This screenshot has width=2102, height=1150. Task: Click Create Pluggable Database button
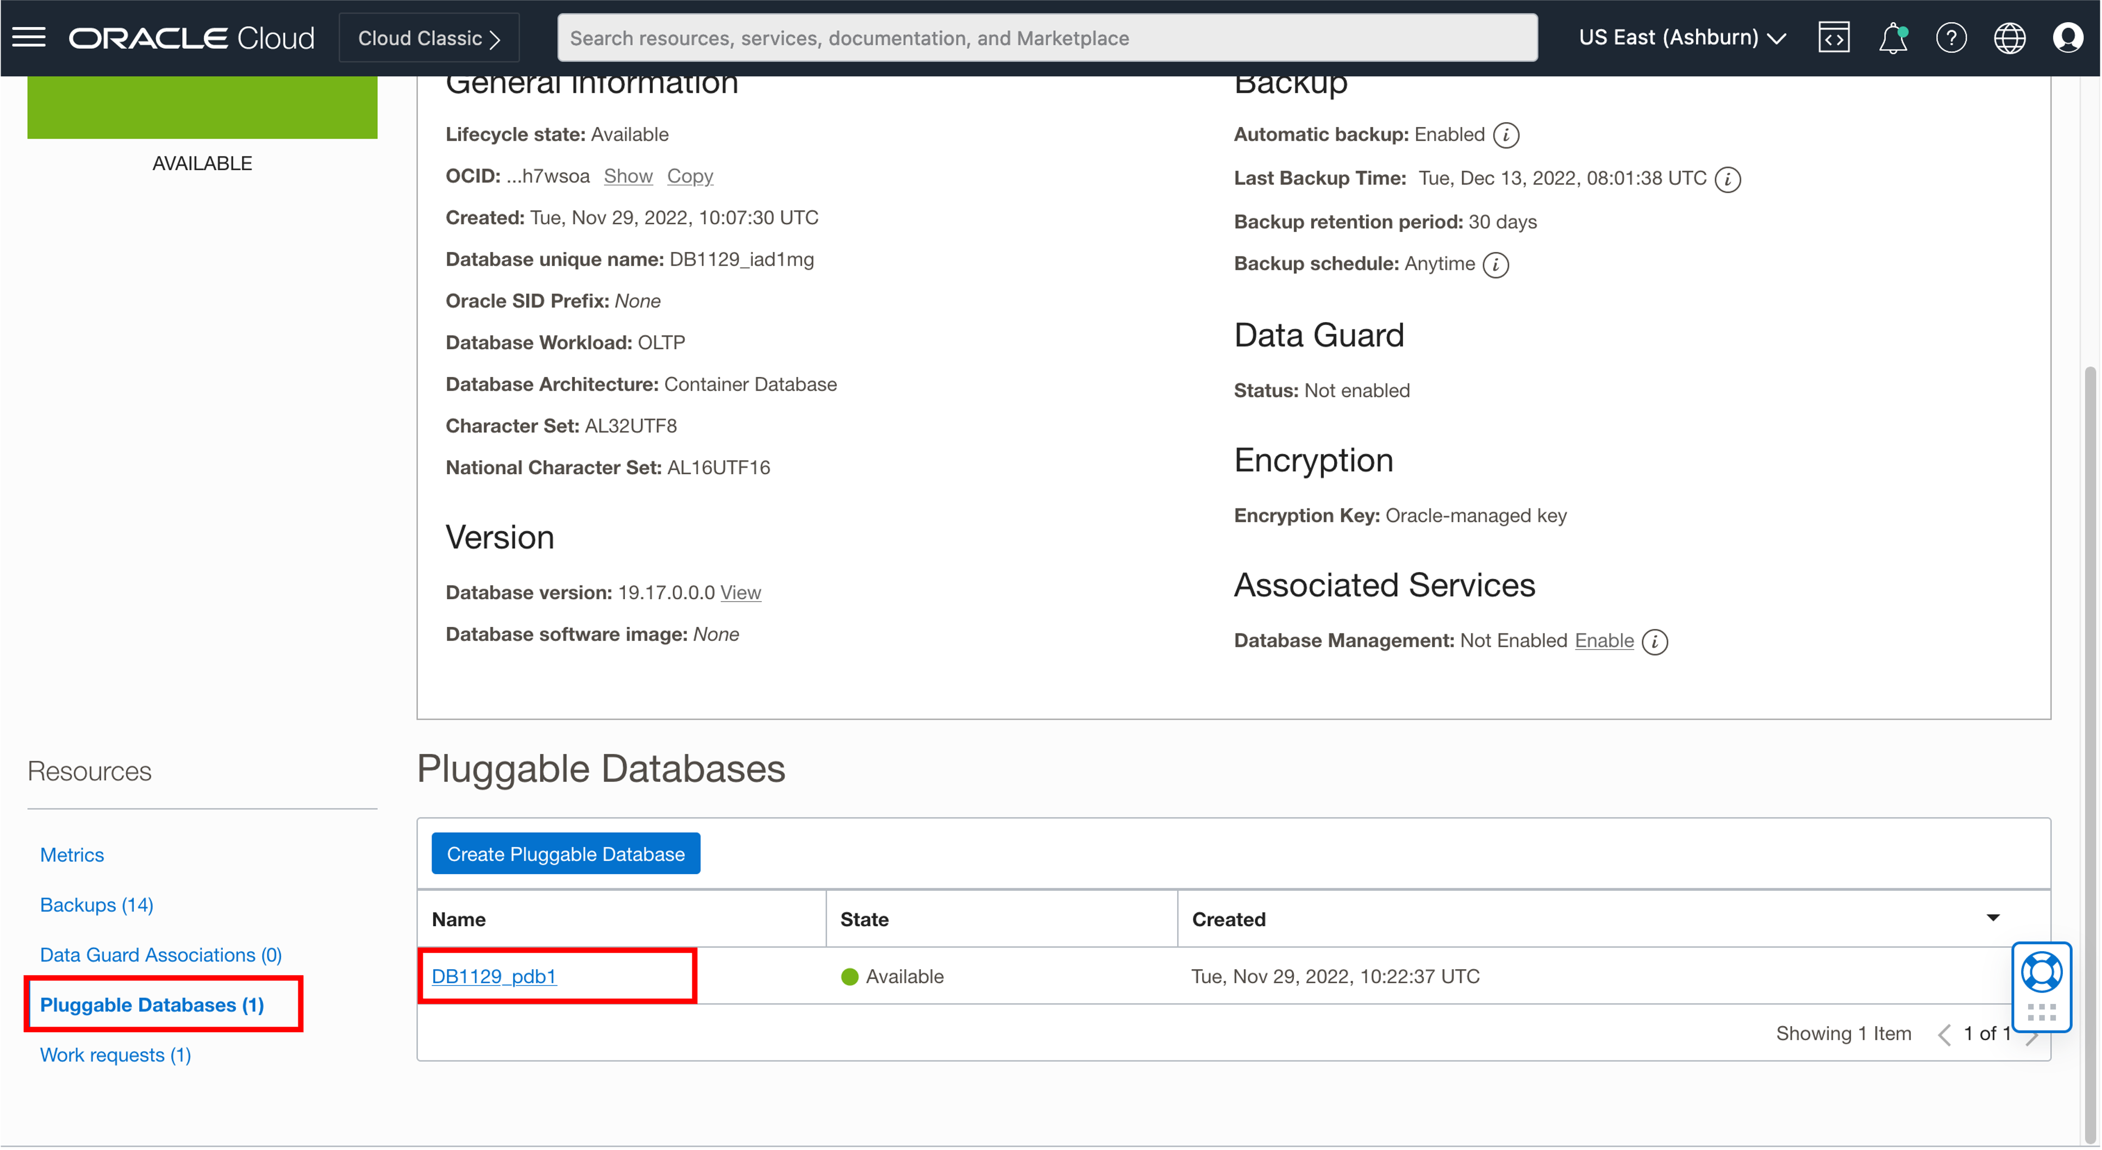566,854
